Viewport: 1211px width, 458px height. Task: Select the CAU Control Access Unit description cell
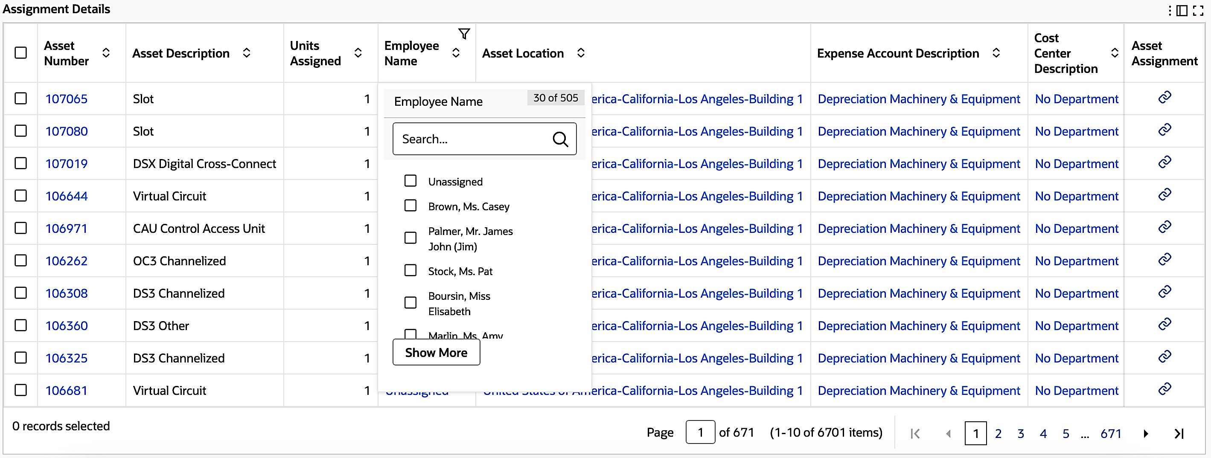pos(204,229)
